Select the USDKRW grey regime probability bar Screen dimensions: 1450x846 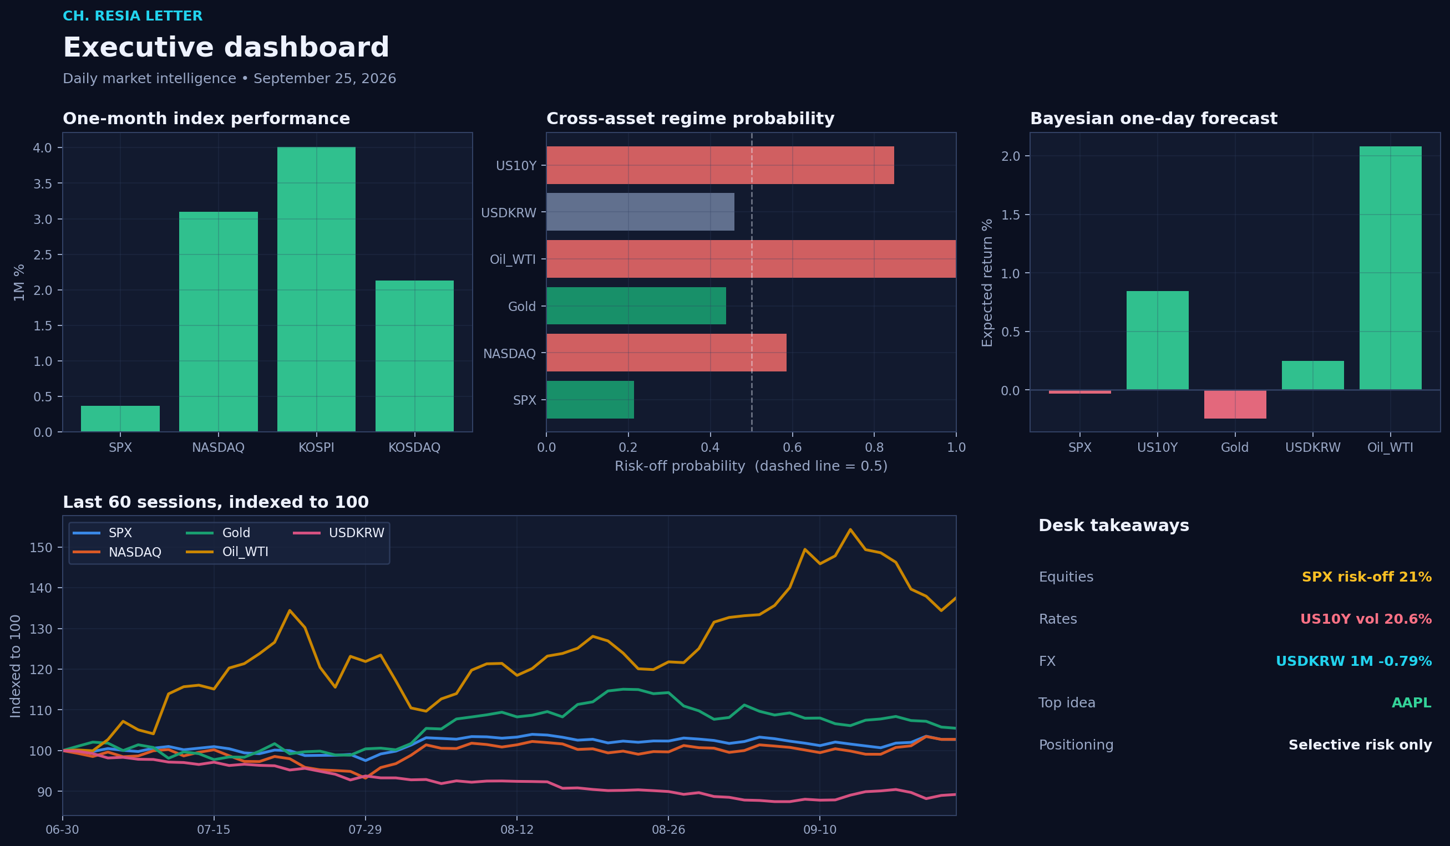tap(641, 212)
